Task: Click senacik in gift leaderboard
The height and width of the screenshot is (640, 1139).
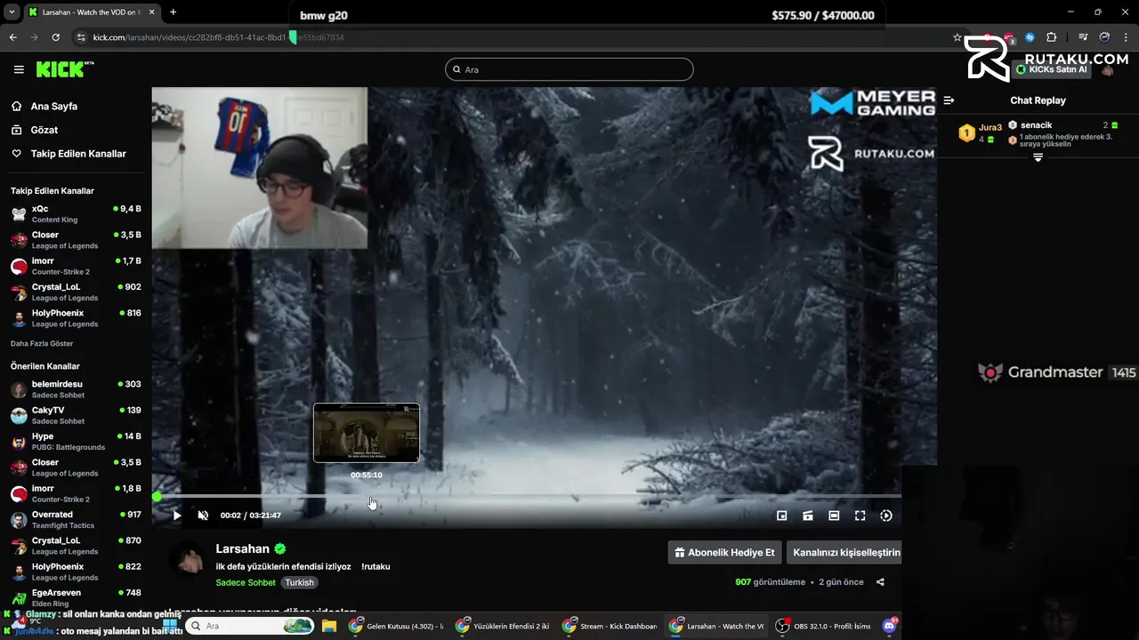Action: [1036, 125]
